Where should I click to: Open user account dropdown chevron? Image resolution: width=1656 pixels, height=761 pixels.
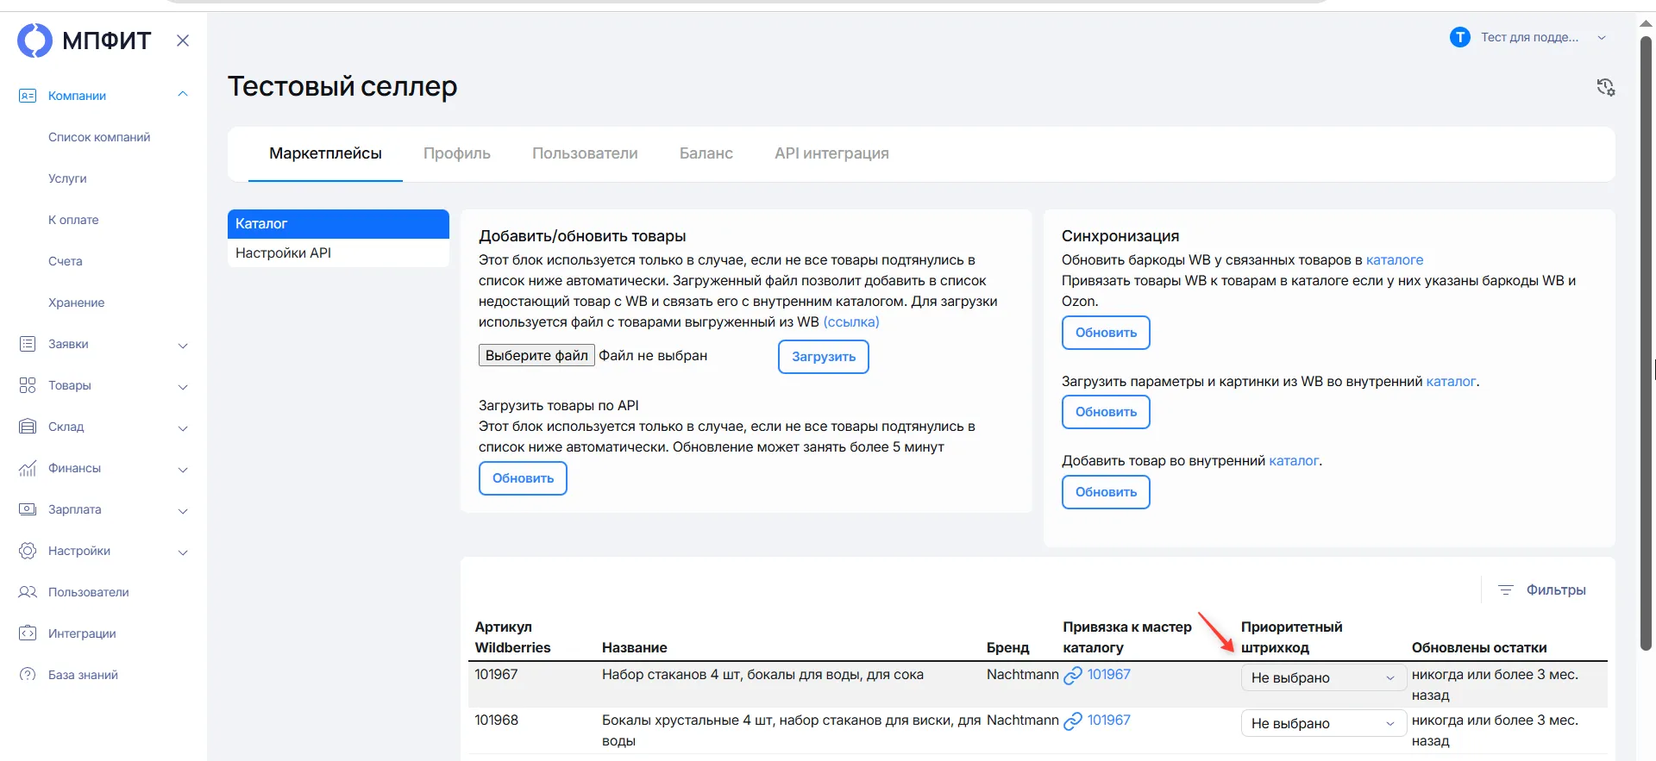(x=1602, y=38)
